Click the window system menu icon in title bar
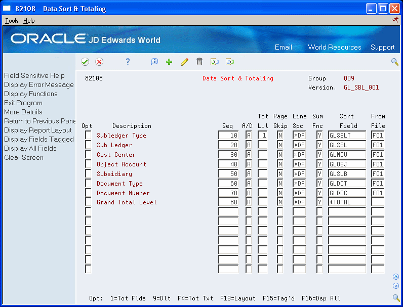403x307 pixels. pos(7,9)
